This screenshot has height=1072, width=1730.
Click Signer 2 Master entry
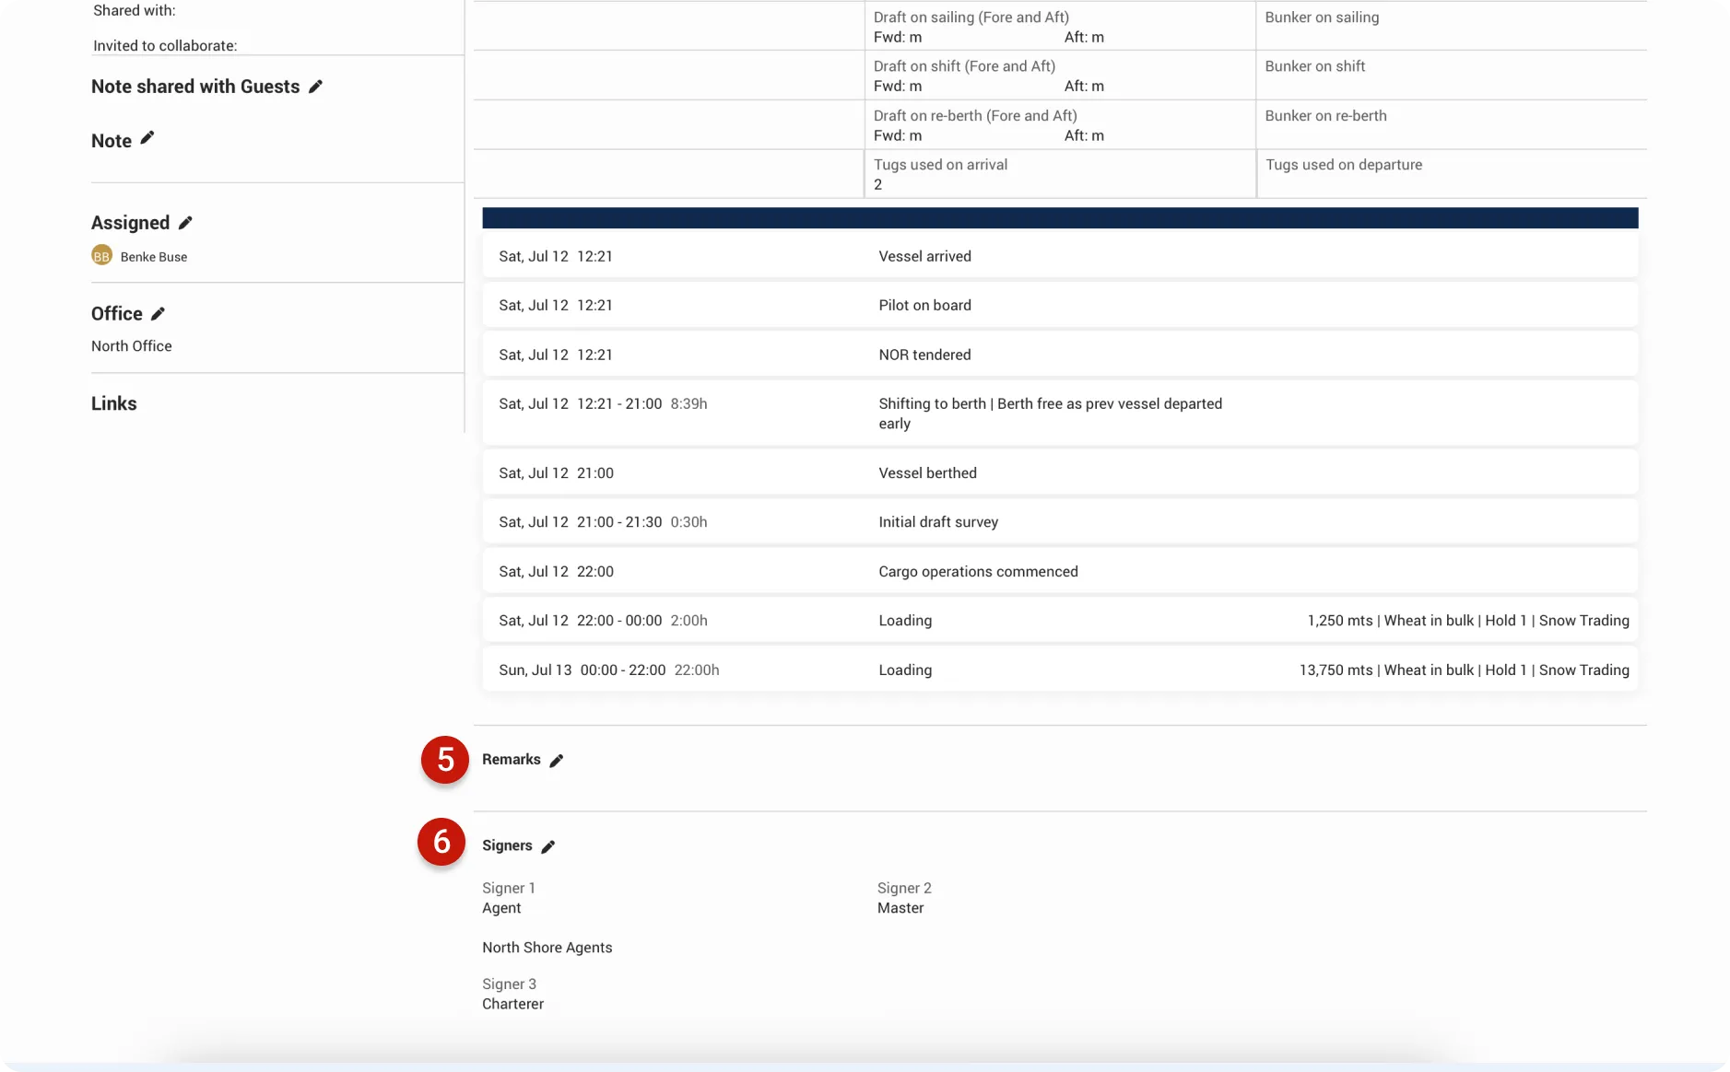(904, 898)
